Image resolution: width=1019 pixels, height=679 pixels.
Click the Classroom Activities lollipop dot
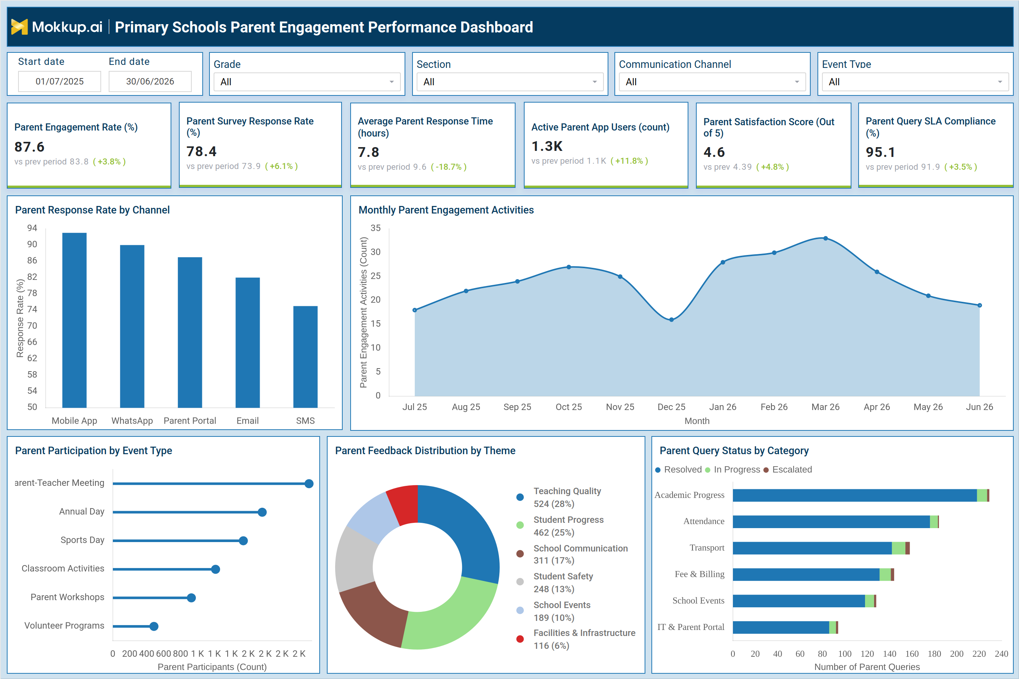216,569
